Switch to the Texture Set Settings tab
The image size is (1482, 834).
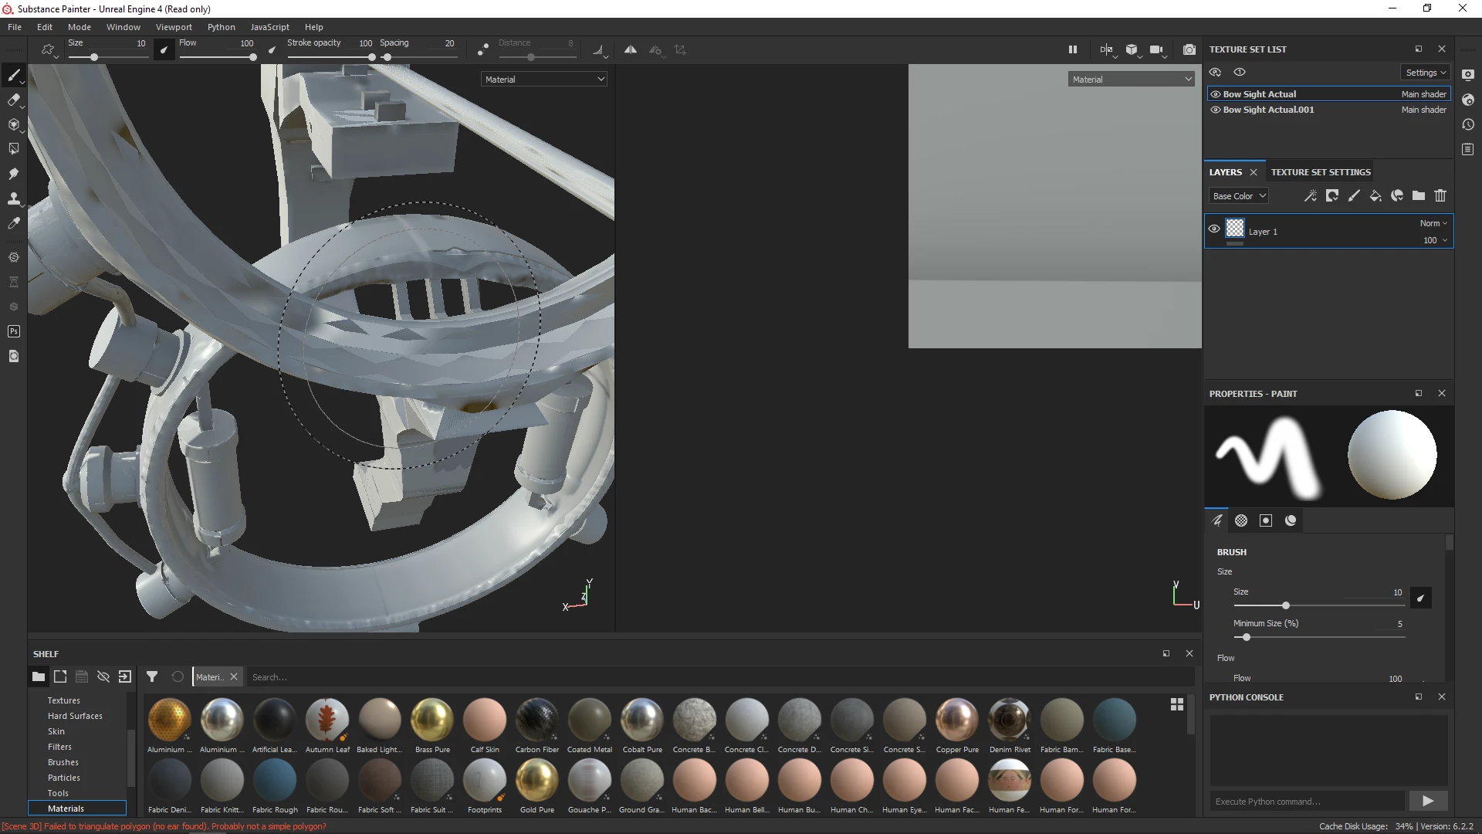(x=1321, y=172)
